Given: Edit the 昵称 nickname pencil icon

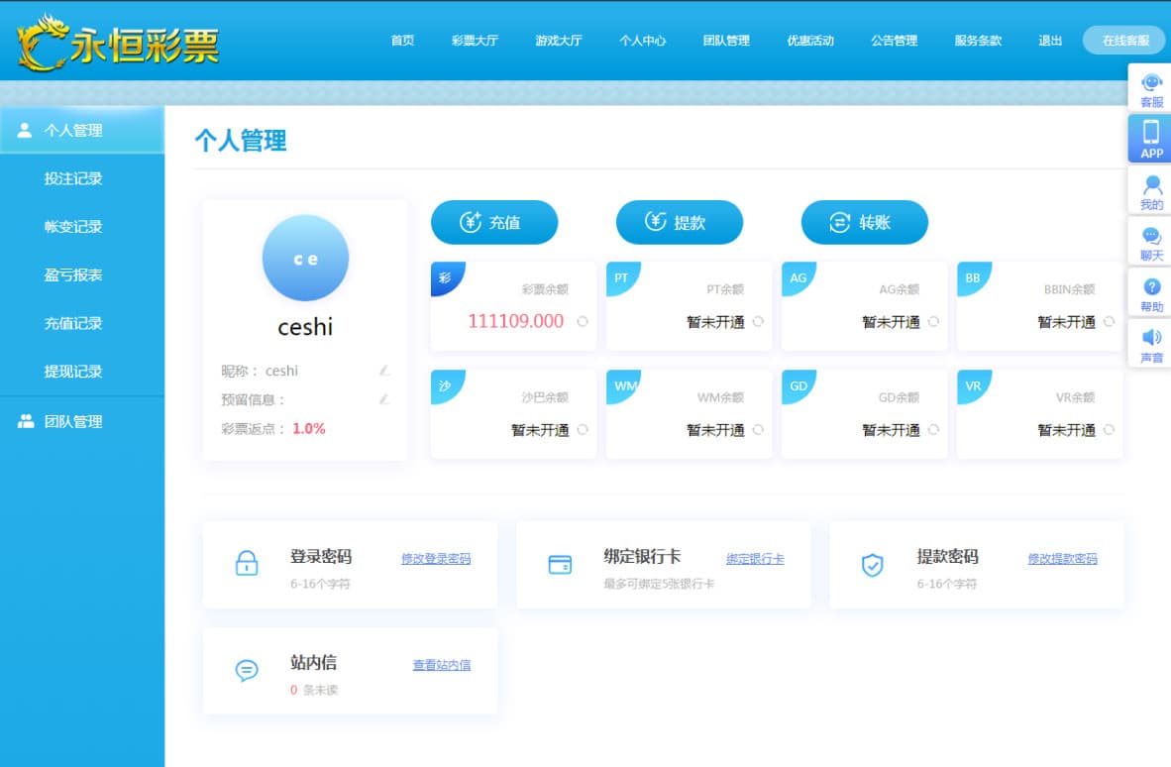Looking at the screenshot, I should pos(384,371).
